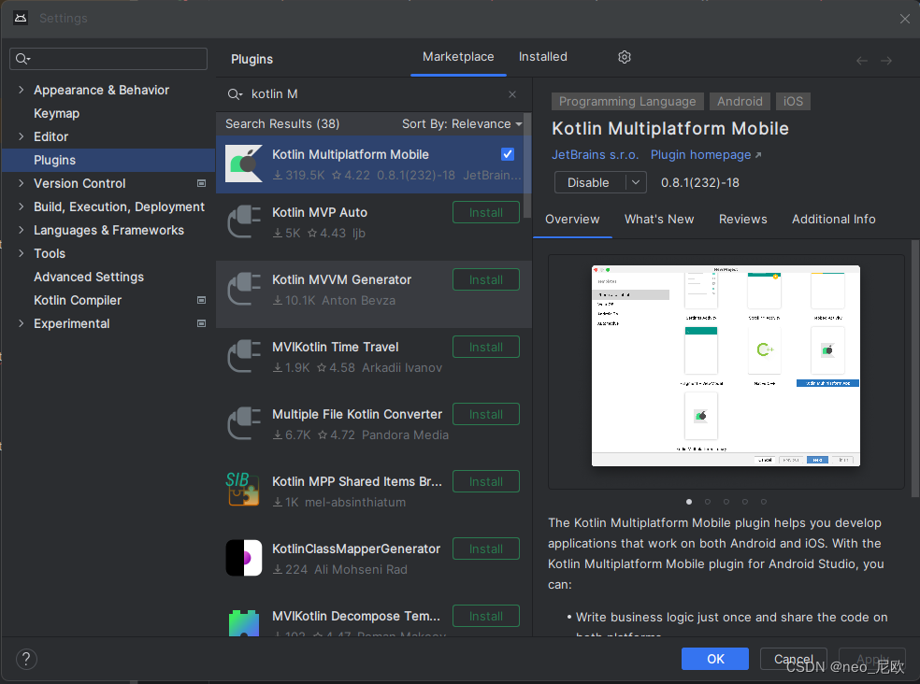Screen dimensions: 920x684
Task: Click the Cancel button
Action: [x=793, y=659]
